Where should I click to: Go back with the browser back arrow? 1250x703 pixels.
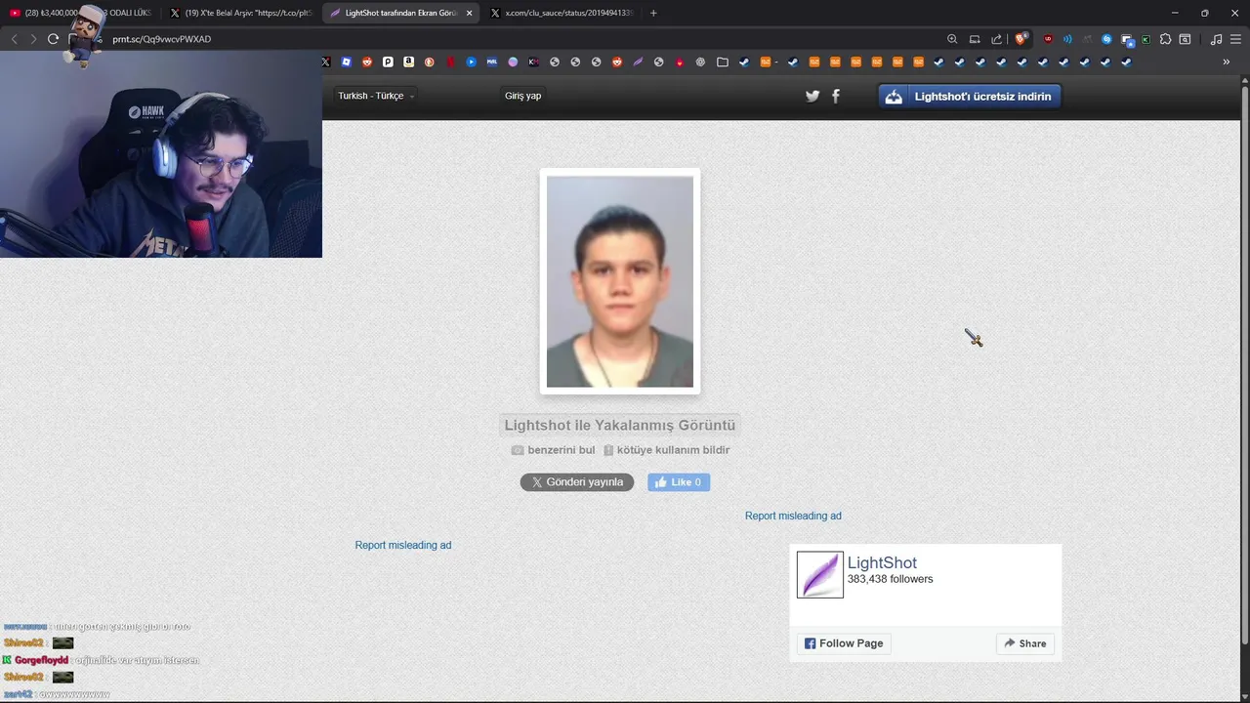[x=14, y=39]
